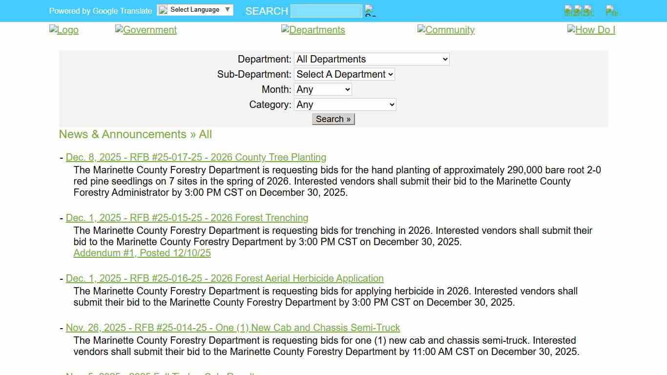Click the site Logo image

64,30
